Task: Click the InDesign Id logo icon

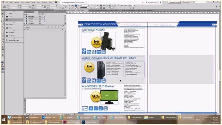Action: tap(3, 2)
